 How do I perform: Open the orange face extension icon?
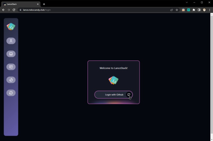tap(183, 10)
